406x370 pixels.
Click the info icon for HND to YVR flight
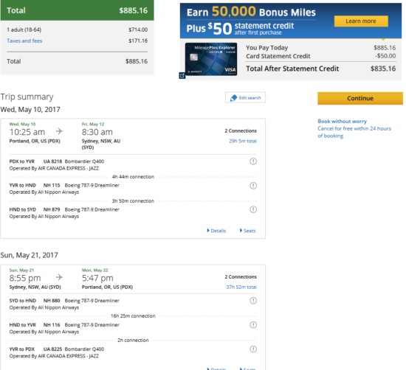tap(253, 325)
